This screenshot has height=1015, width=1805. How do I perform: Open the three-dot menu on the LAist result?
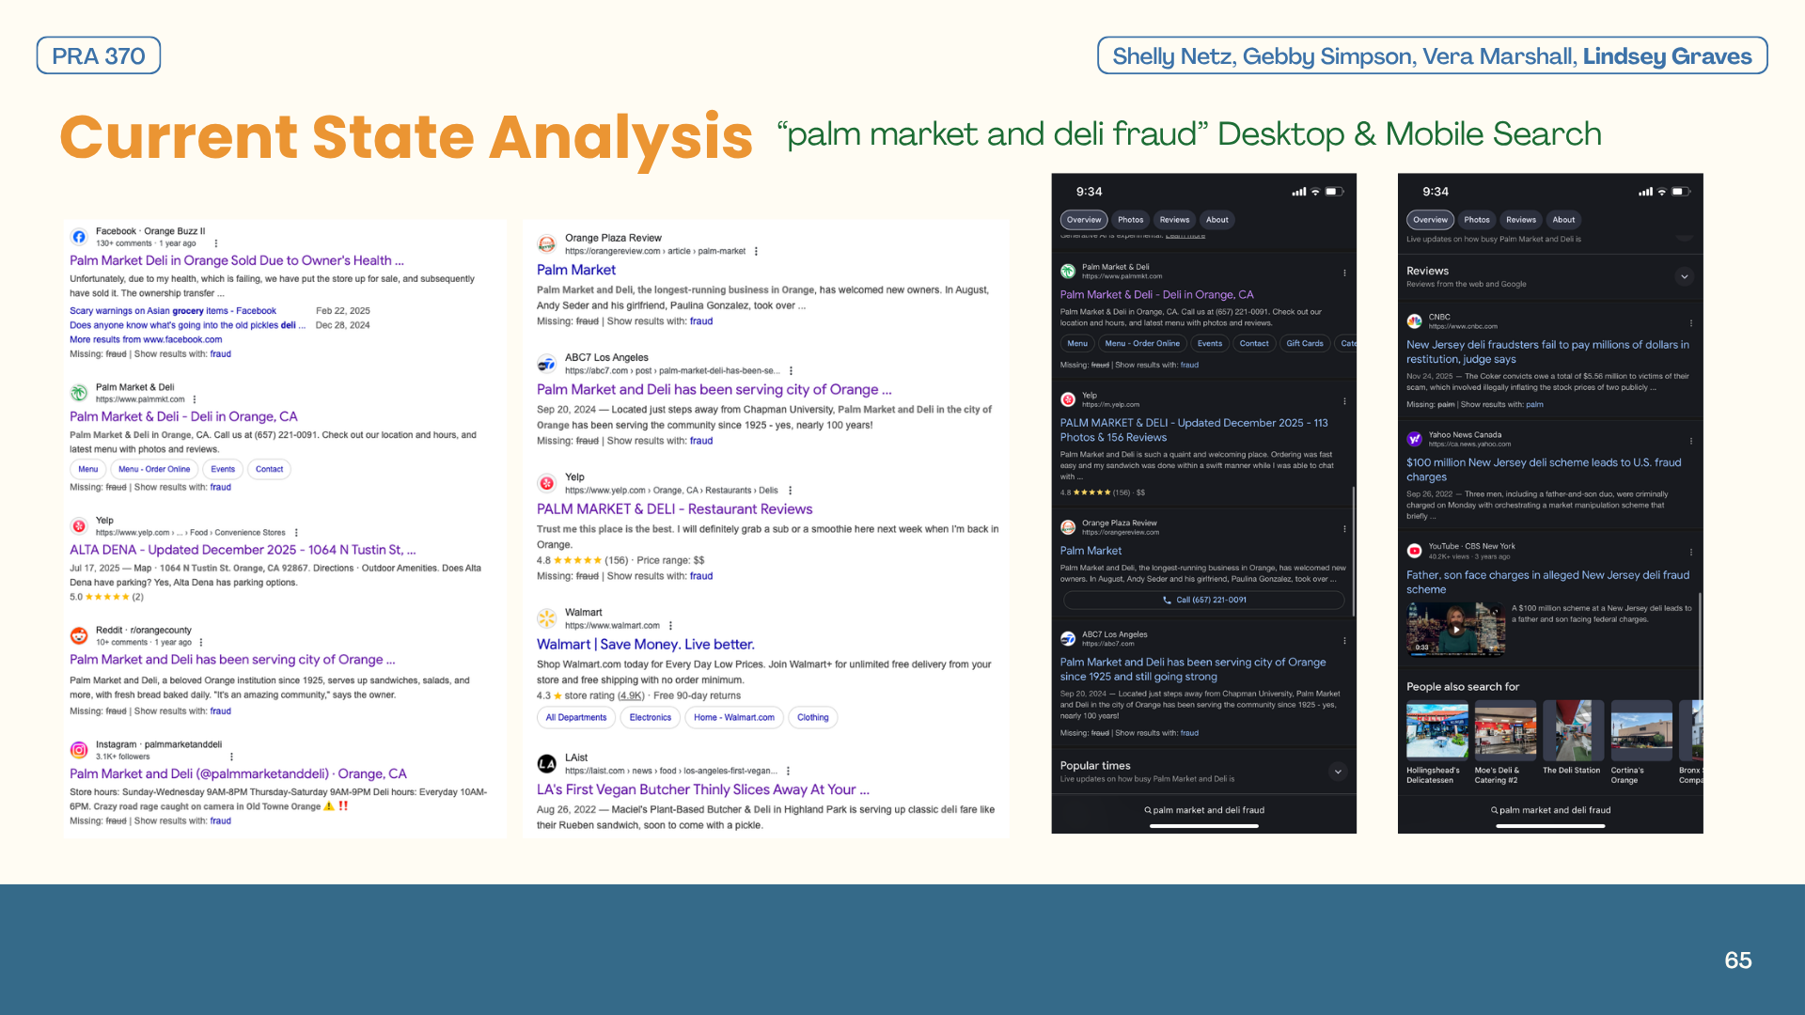(788, 772)
